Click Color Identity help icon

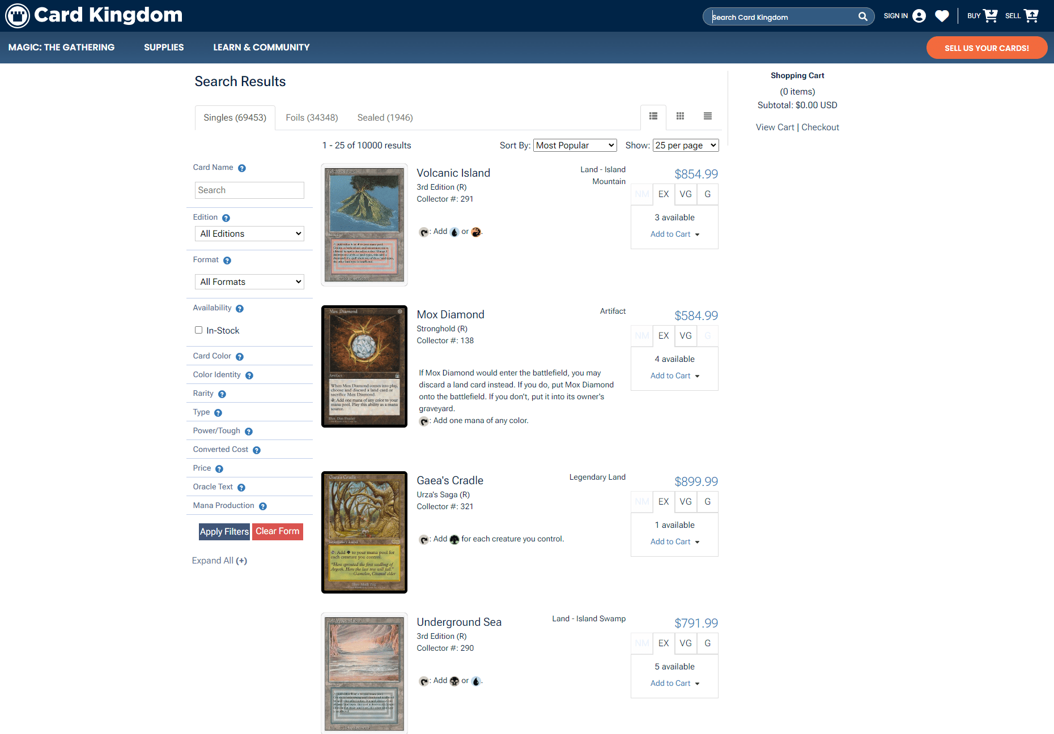(249, 375)
